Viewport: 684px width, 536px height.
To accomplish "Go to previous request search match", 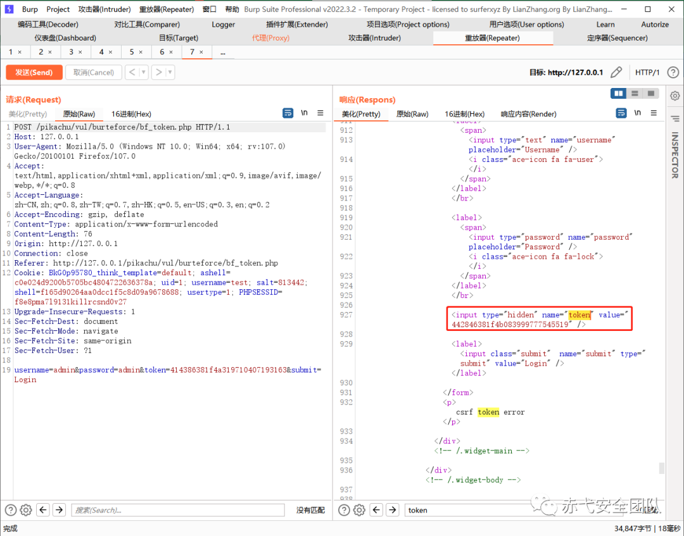I will (x=43, y=509).
